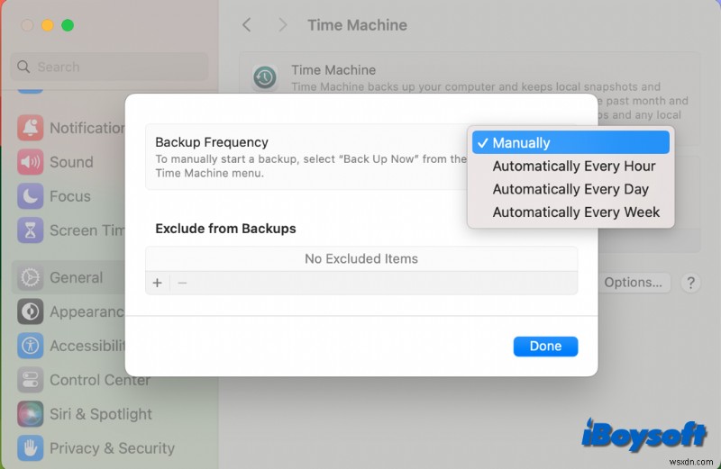The height and width of the screenshot is (469, 721).
Task: Select General label in sidebar
Action: tap(76, 277)
